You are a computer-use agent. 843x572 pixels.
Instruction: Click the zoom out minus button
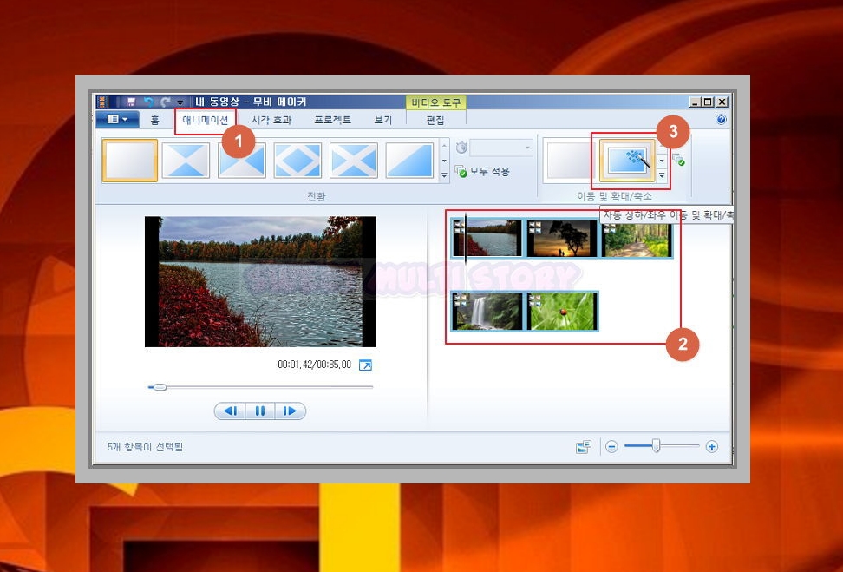[x=611, y=447]
